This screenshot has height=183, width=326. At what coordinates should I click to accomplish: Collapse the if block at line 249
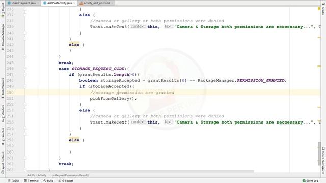(25, 86)
